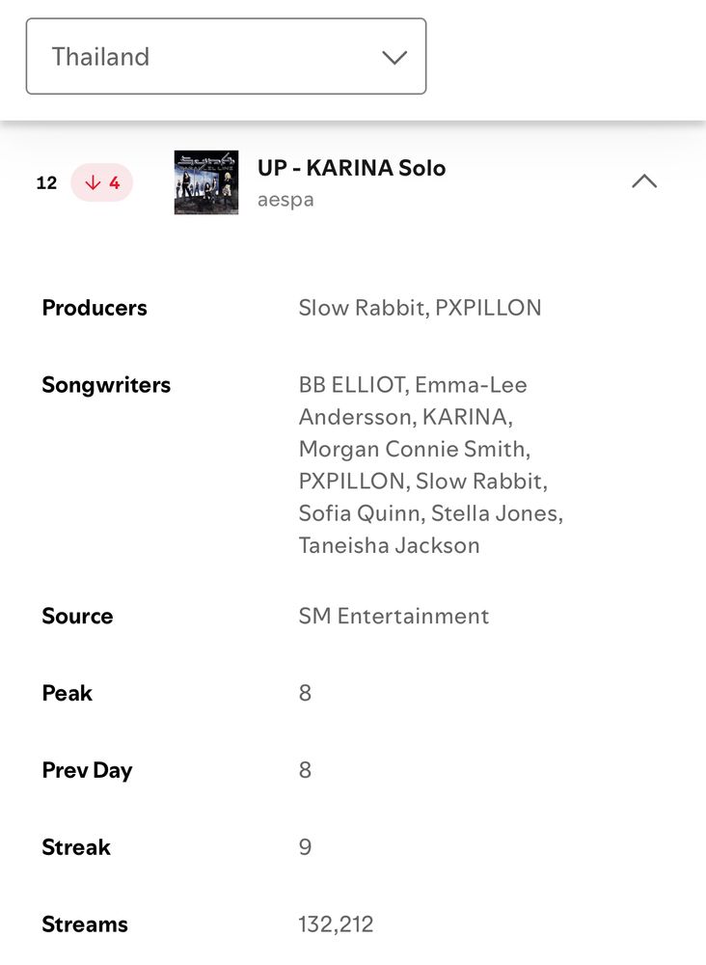706x965 pixels.
Task: Click the UP - KARINA Solo song title
Action: point(351,168)
